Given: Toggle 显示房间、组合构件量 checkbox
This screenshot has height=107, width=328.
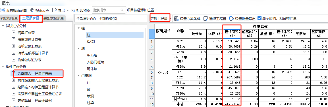Looking at the screenshot, I should pos(260,18).
